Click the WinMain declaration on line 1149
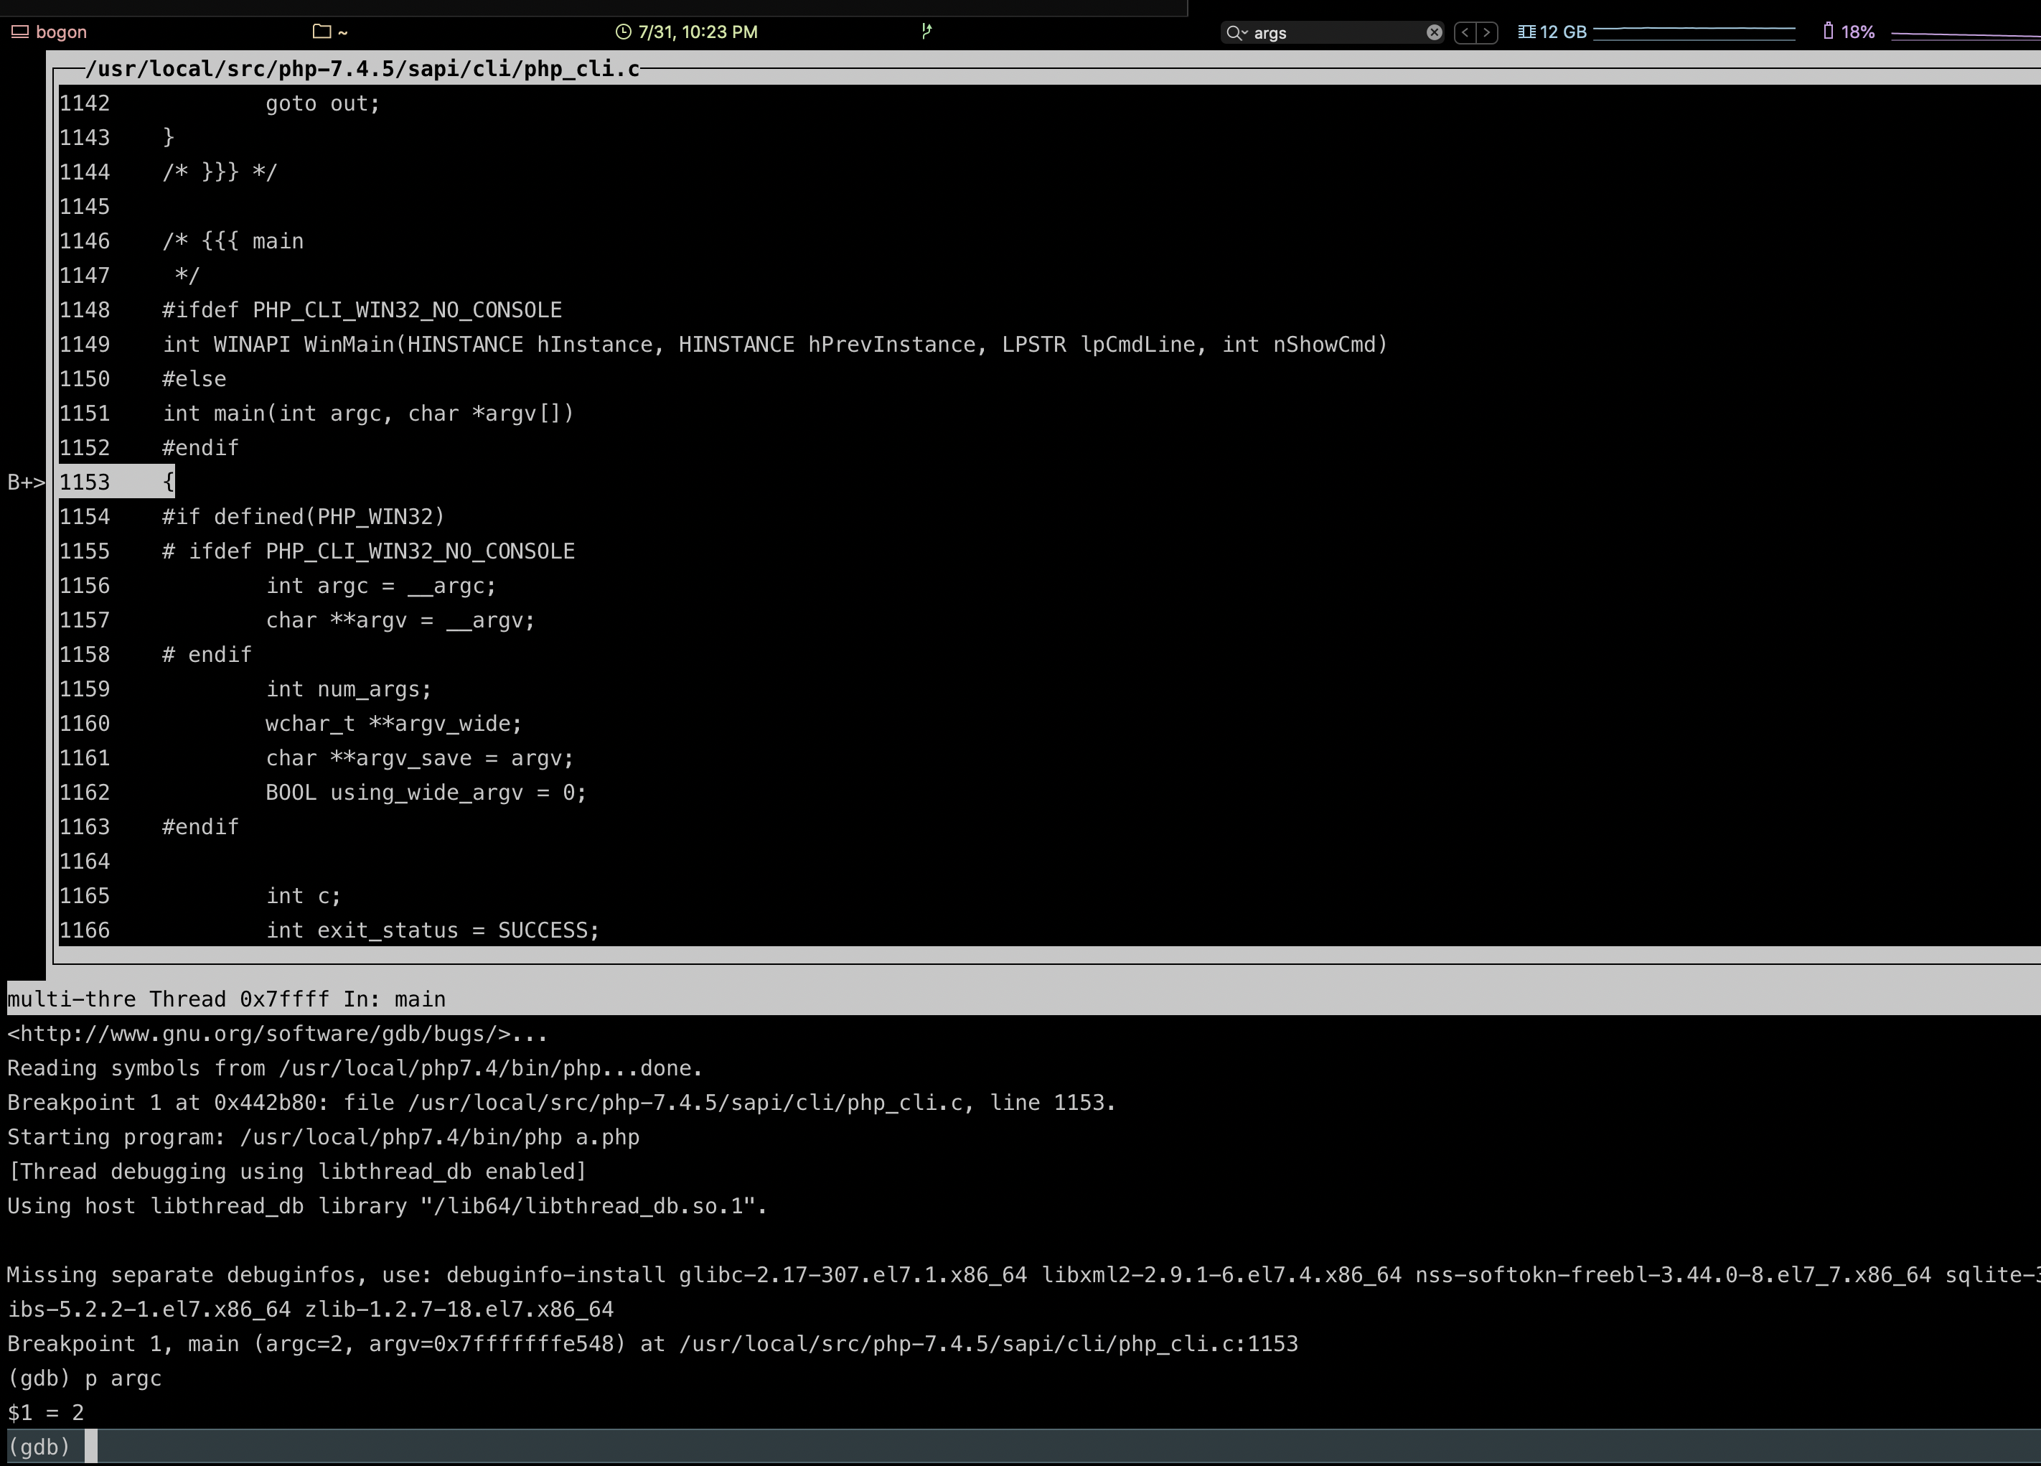2041x1466 pixels. point(775,345)
